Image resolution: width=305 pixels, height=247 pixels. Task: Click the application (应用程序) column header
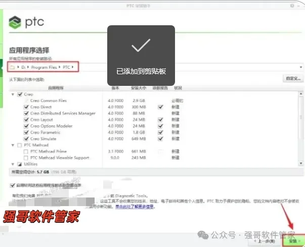click(56, 88)
